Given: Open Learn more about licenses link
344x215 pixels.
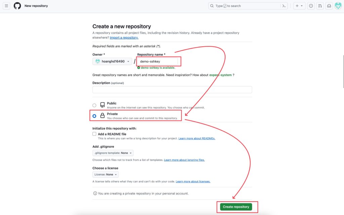Looking at the screenshot, I should pyautogui.click(x=193, y=181).
